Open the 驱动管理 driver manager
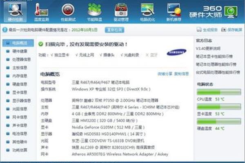 tap(121, 12)
